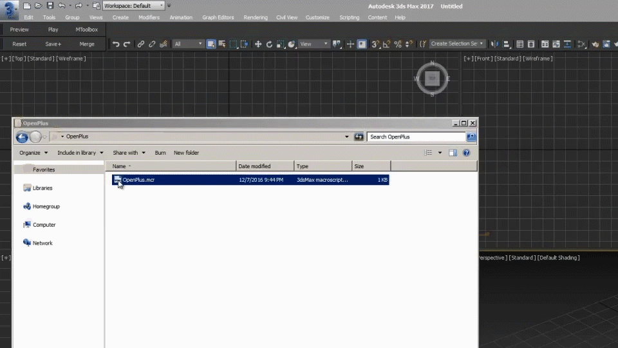618x348 pixels.
Task: Toggle the Percent Snap button
Action: point(398,44)
